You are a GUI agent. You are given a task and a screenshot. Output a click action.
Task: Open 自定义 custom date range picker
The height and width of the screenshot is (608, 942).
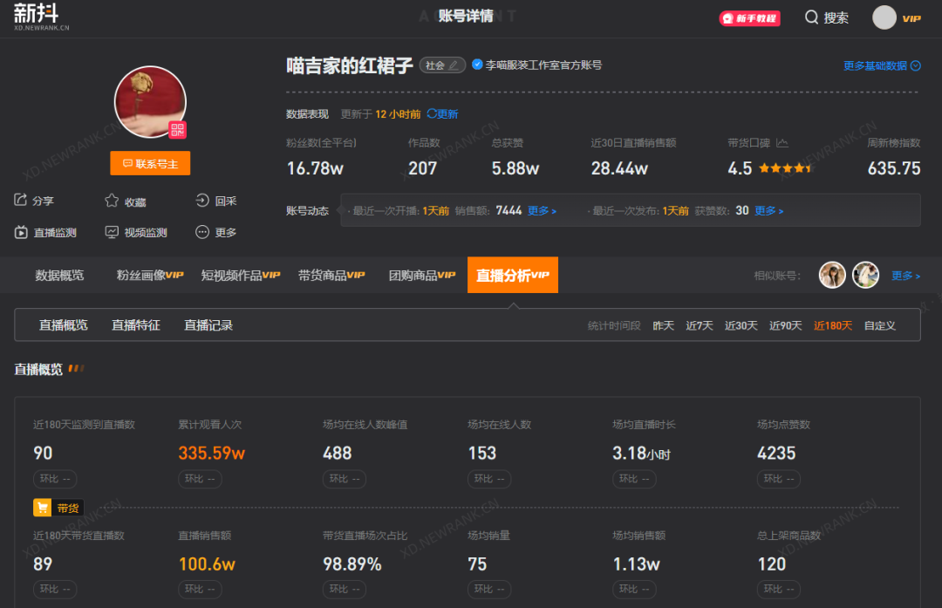coord(879,325)
